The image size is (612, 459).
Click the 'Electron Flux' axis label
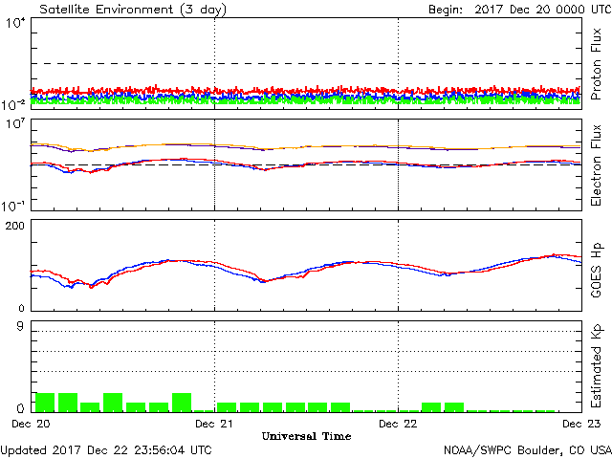point(596,165)
